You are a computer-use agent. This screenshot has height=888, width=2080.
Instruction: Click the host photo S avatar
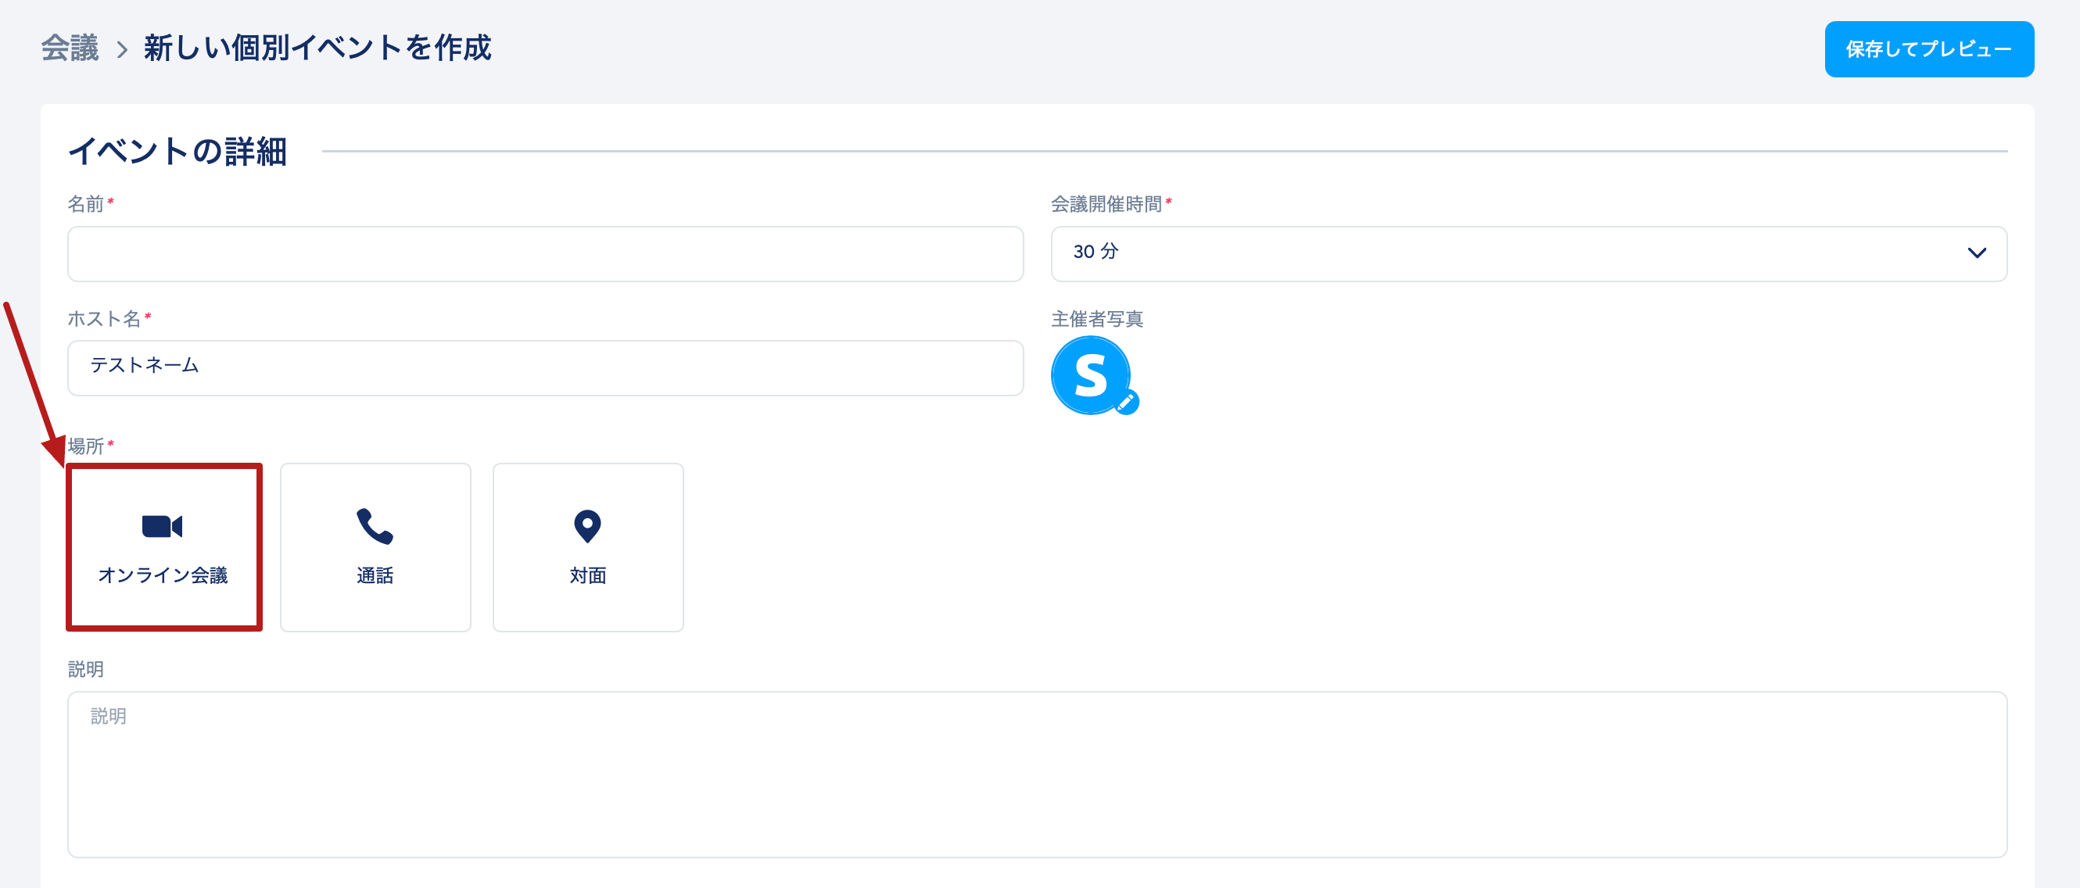(1090, 375)
